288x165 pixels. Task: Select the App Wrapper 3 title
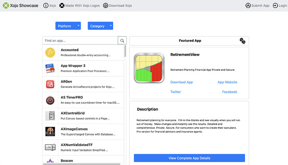(x=73, y=66)
